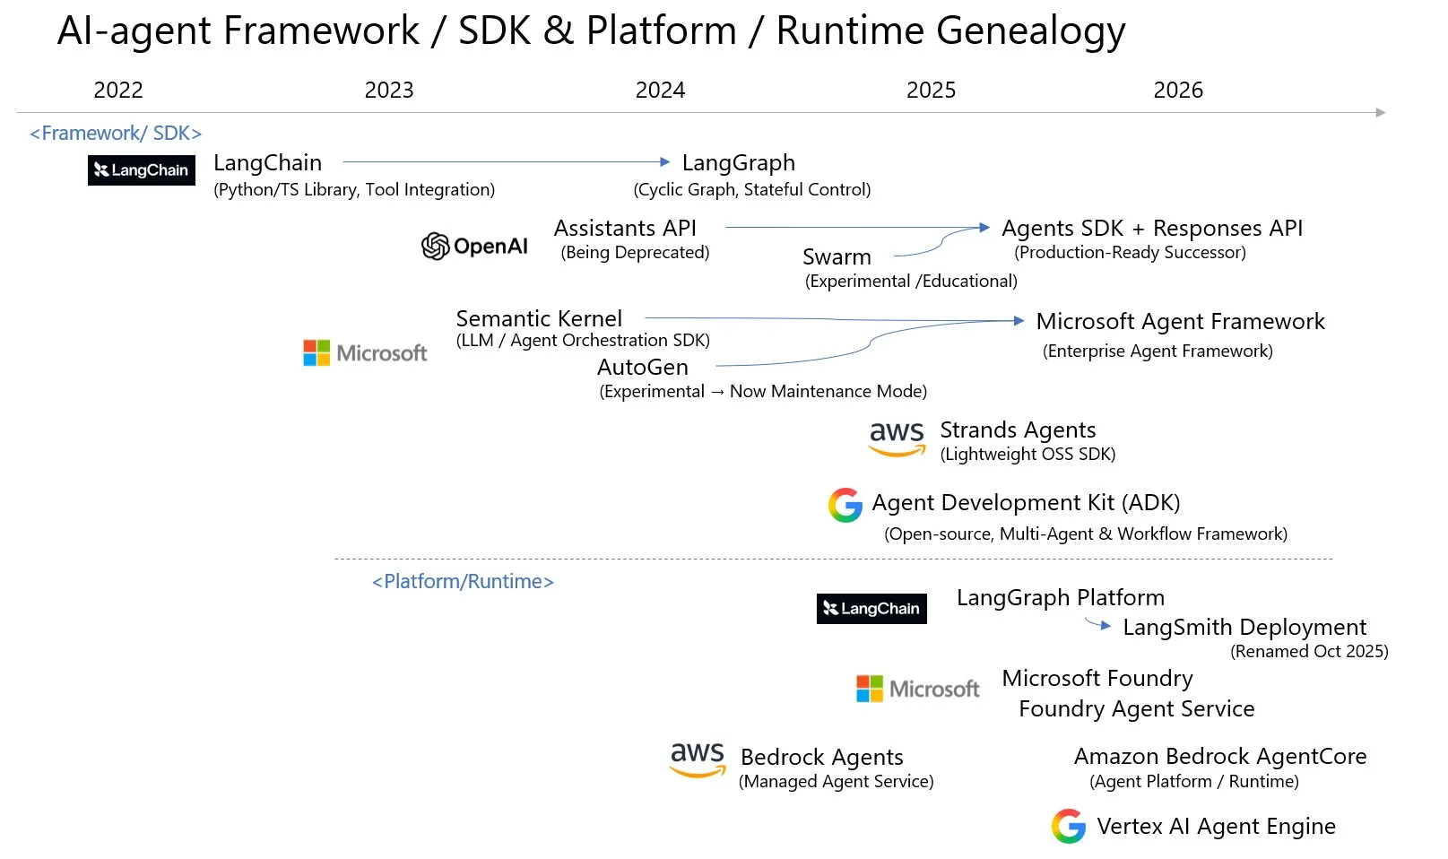Click 'Agents SDK + Responses API' text
The image size is (1448, 859).
[x=1152, y=229]
